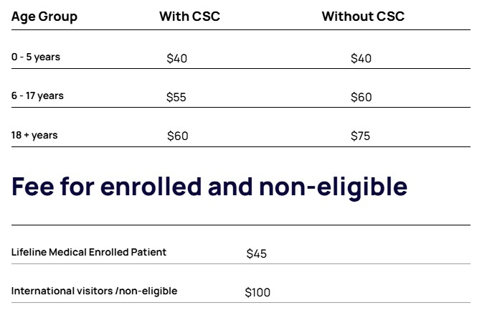This screenshot has width=482, height=313.
Task: Select the Lifeline Medical Enrolled Patient label
Action: pyautogui.click(x=89, y=252)
